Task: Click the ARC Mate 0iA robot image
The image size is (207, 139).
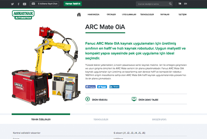Action: (x=46, y=66)
